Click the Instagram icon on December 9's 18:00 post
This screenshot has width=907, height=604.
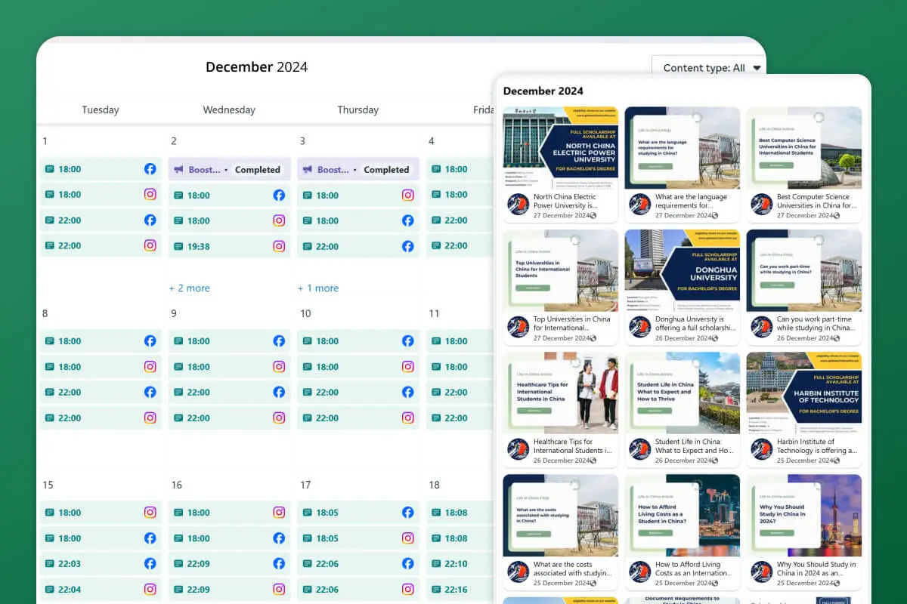pyautogui.click(x=279, y=366)
